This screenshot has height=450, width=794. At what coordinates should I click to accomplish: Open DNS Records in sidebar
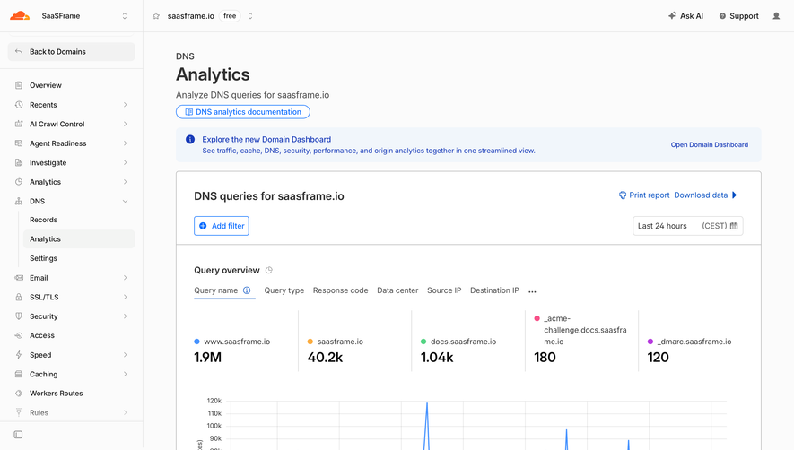[x=44, y=220]
